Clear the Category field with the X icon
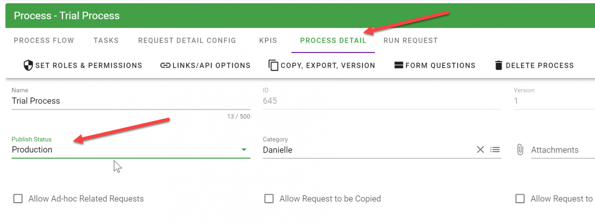 (x=480, y=149)
